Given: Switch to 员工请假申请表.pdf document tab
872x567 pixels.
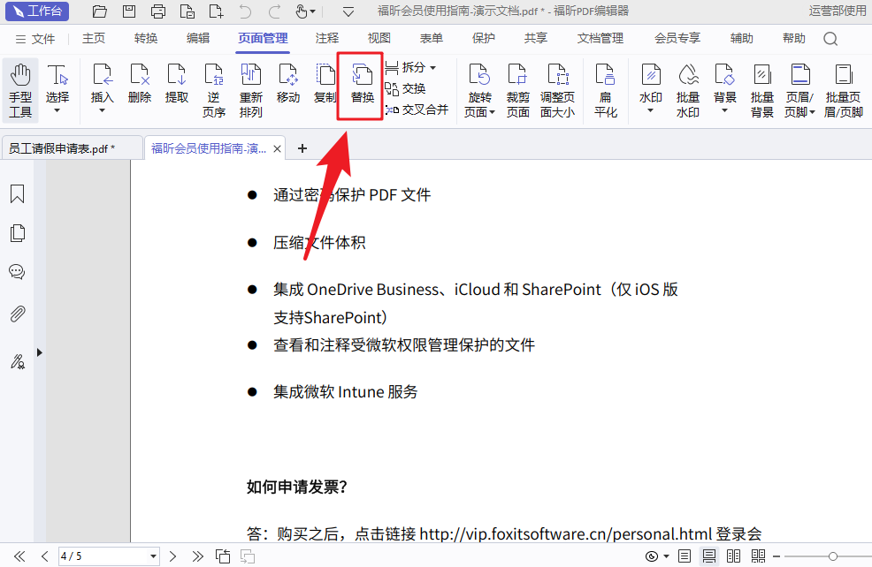Looking at the screenshot, I should click(62, 148).
